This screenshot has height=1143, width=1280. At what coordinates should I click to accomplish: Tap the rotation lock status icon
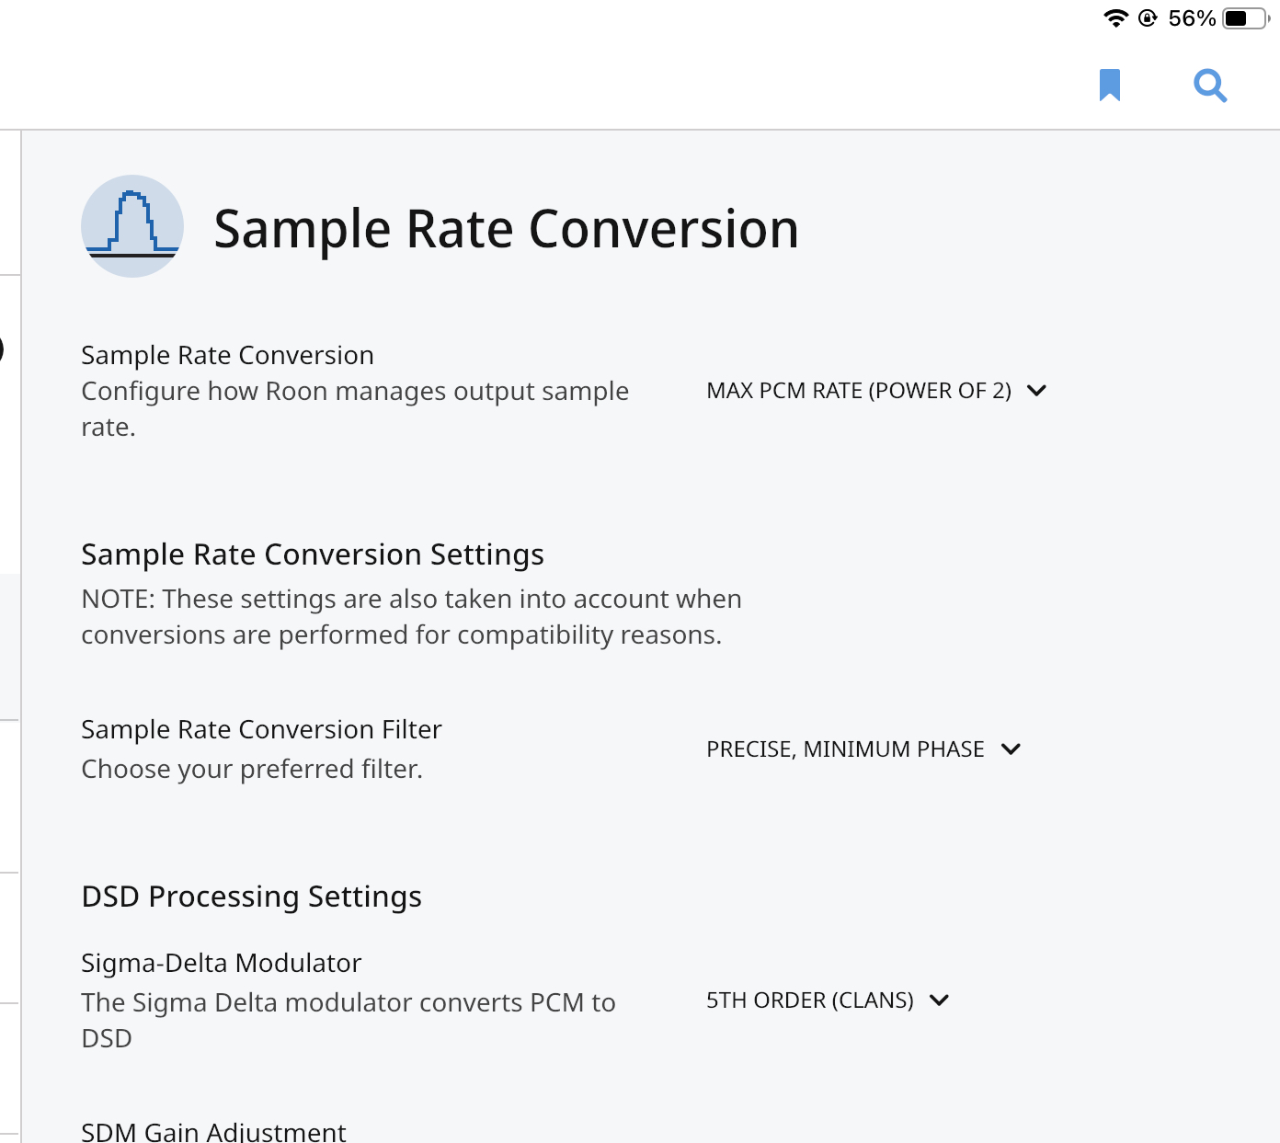1148,18
